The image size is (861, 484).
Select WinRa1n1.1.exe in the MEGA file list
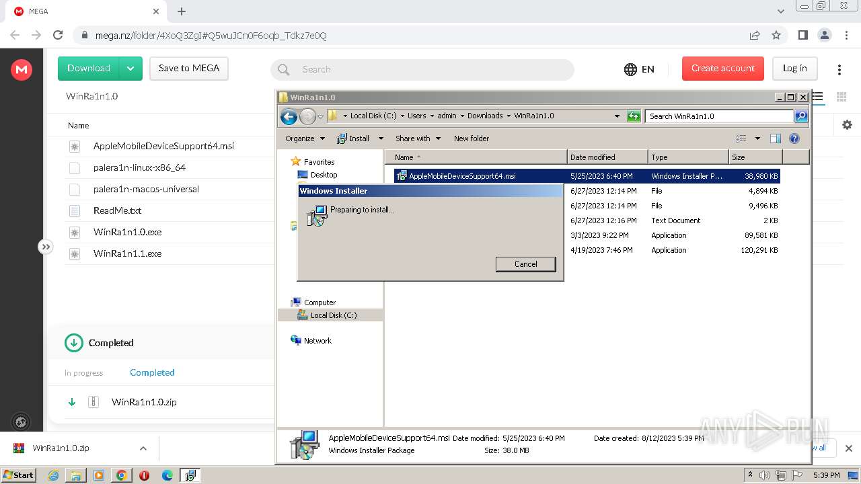click(127, 253)
